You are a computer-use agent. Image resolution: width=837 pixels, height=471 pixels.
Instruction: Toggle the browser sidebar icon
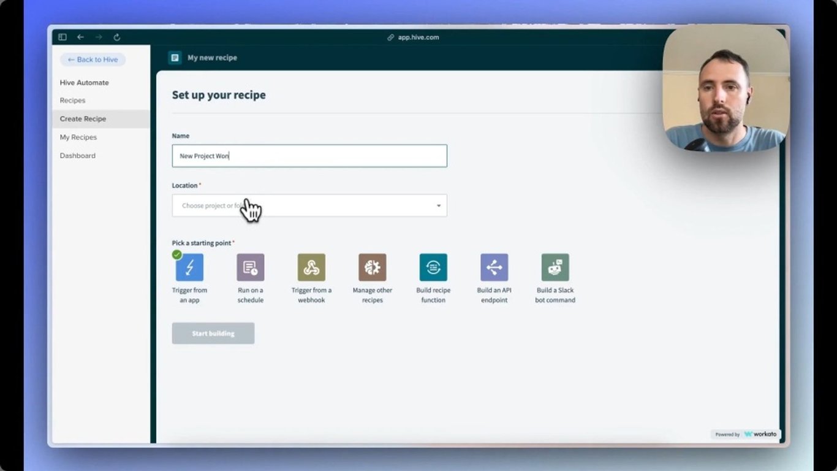[x=62, y=37]
